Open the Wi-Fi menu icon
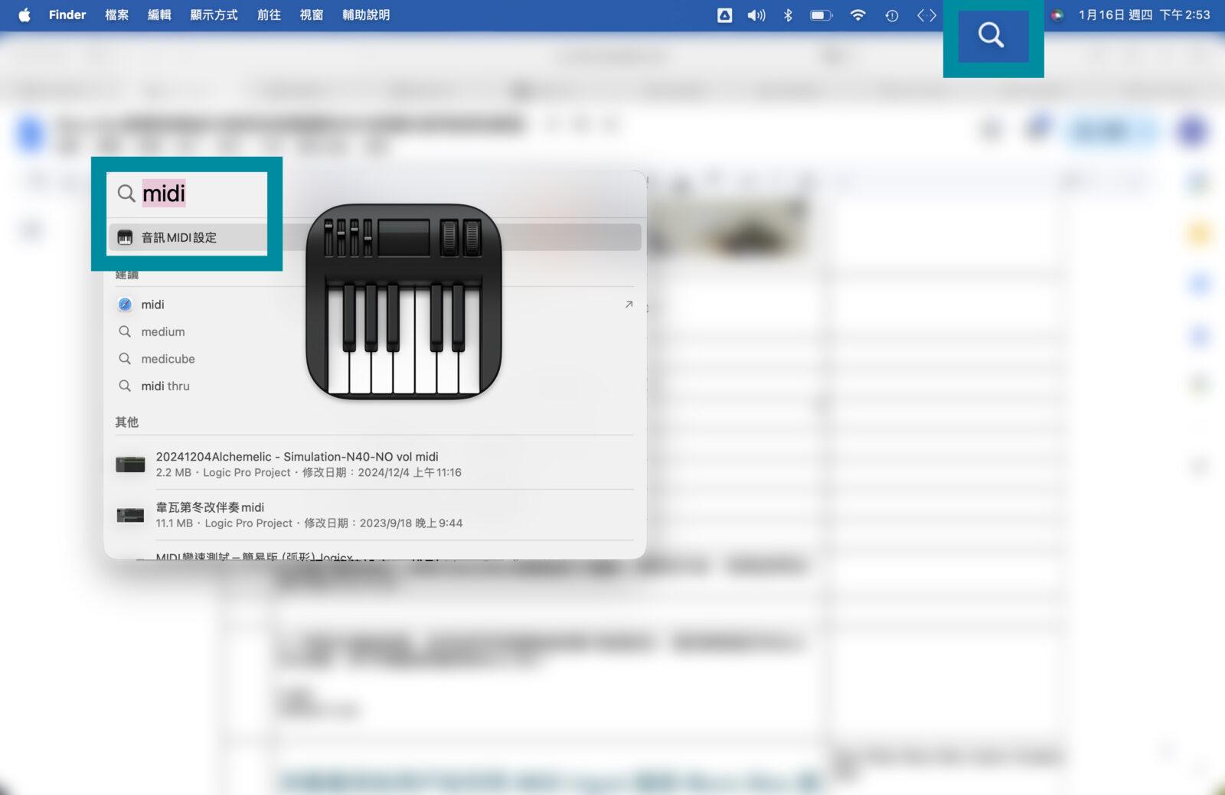This screenshot has height=795, width=1225. click(857, 15)
